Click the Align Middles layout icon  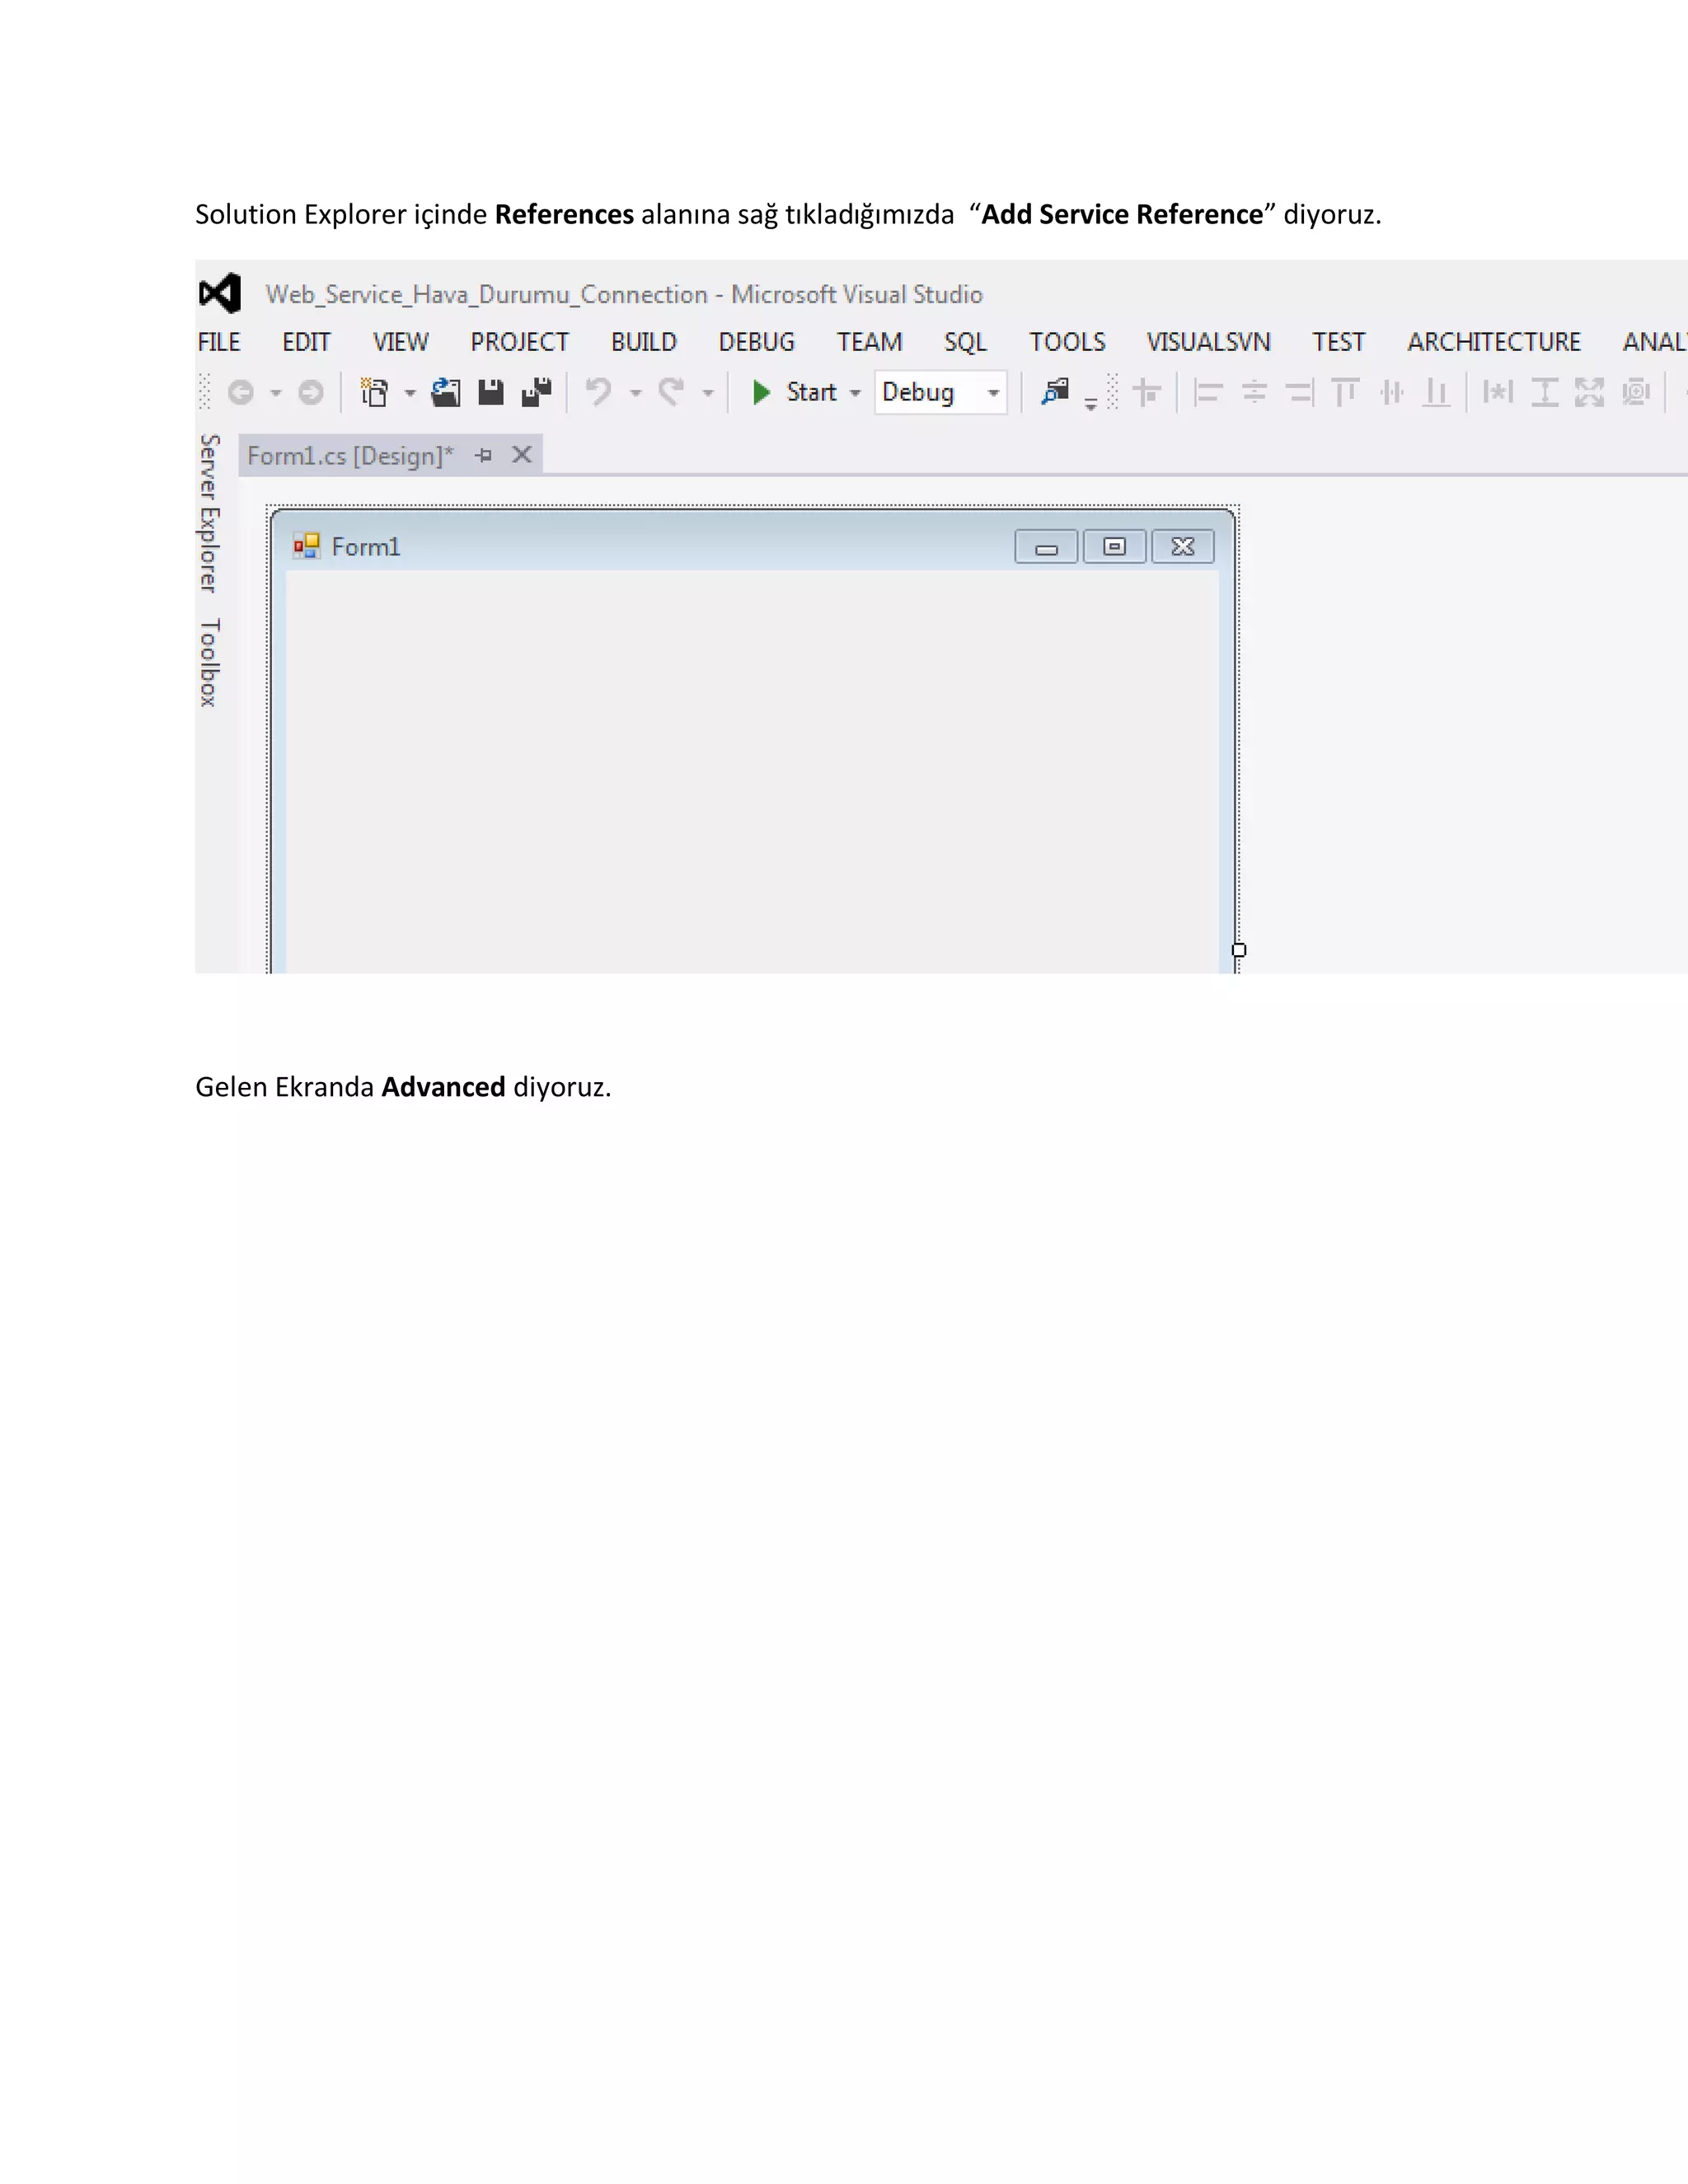[x=1391, y=392]
